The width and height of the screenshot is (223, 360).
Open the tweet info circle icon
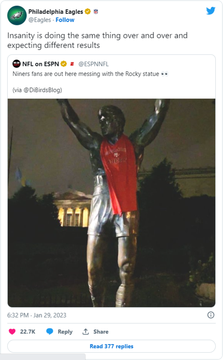(x=211, y=315)
